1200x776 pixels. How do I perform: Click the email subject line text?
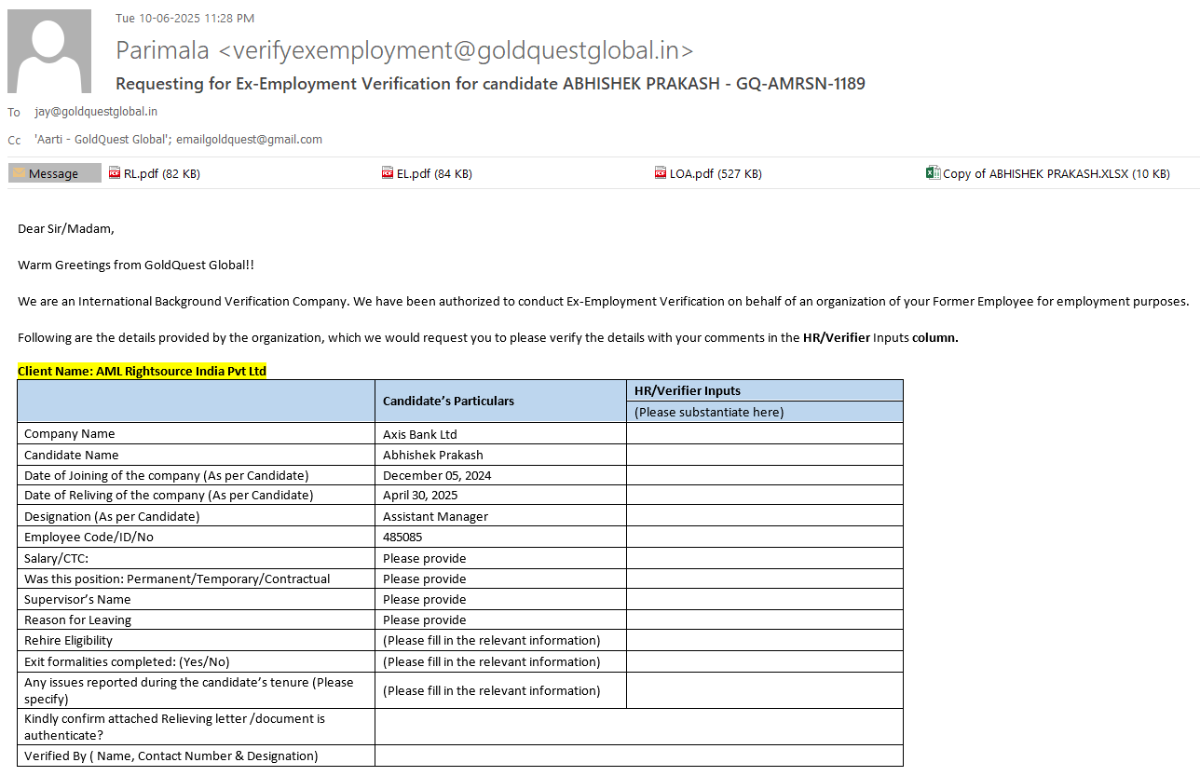(490, 84)
